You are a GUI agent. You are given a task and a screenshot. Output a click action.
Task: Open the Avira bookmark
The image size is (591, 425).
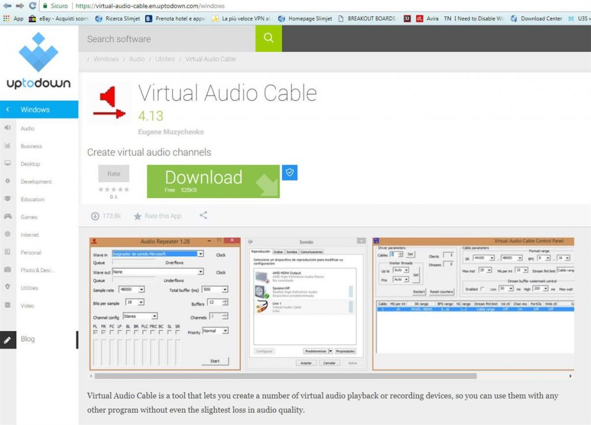tap(428, 18)
